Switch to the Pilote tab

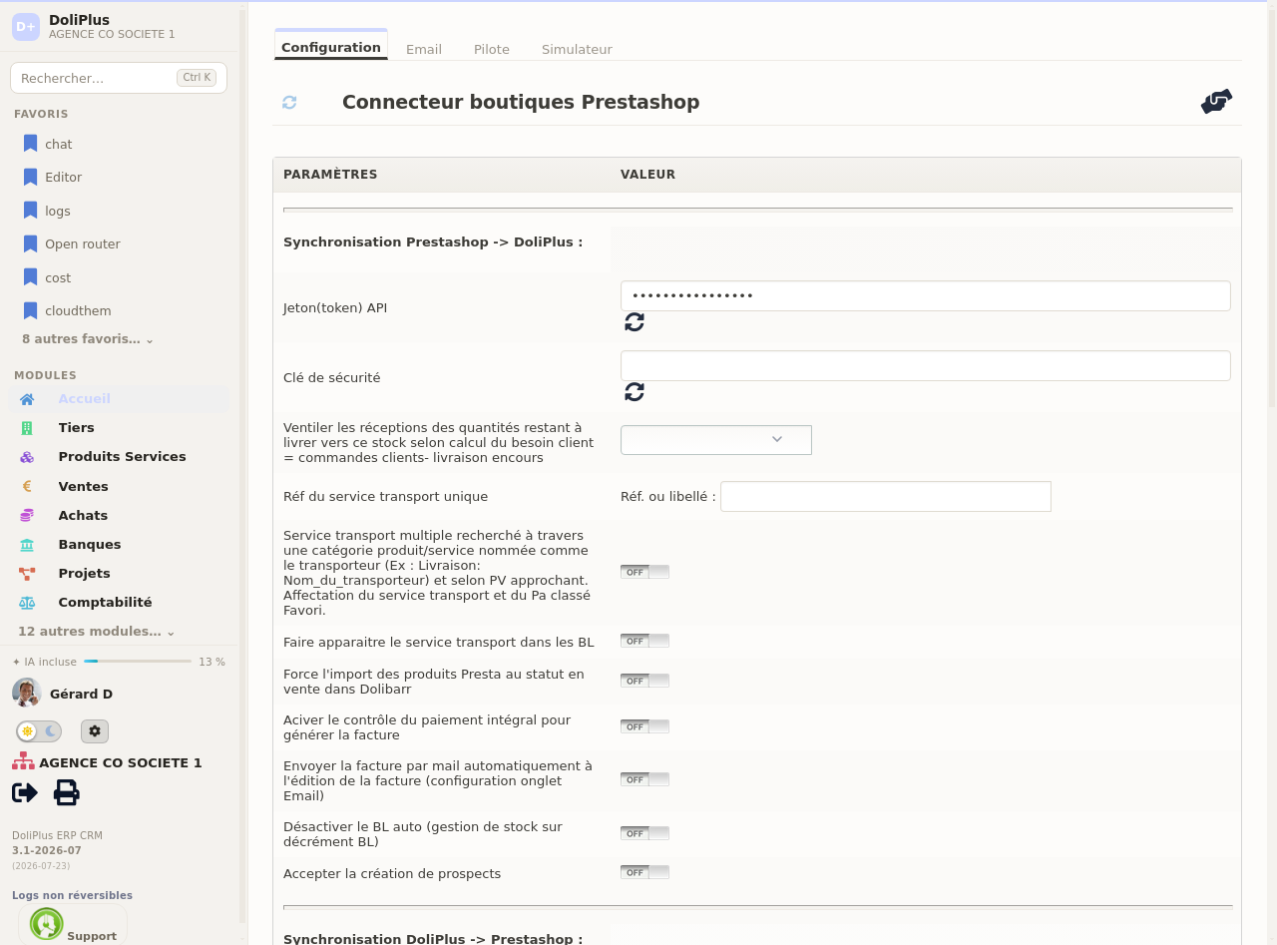coord(492,49)
